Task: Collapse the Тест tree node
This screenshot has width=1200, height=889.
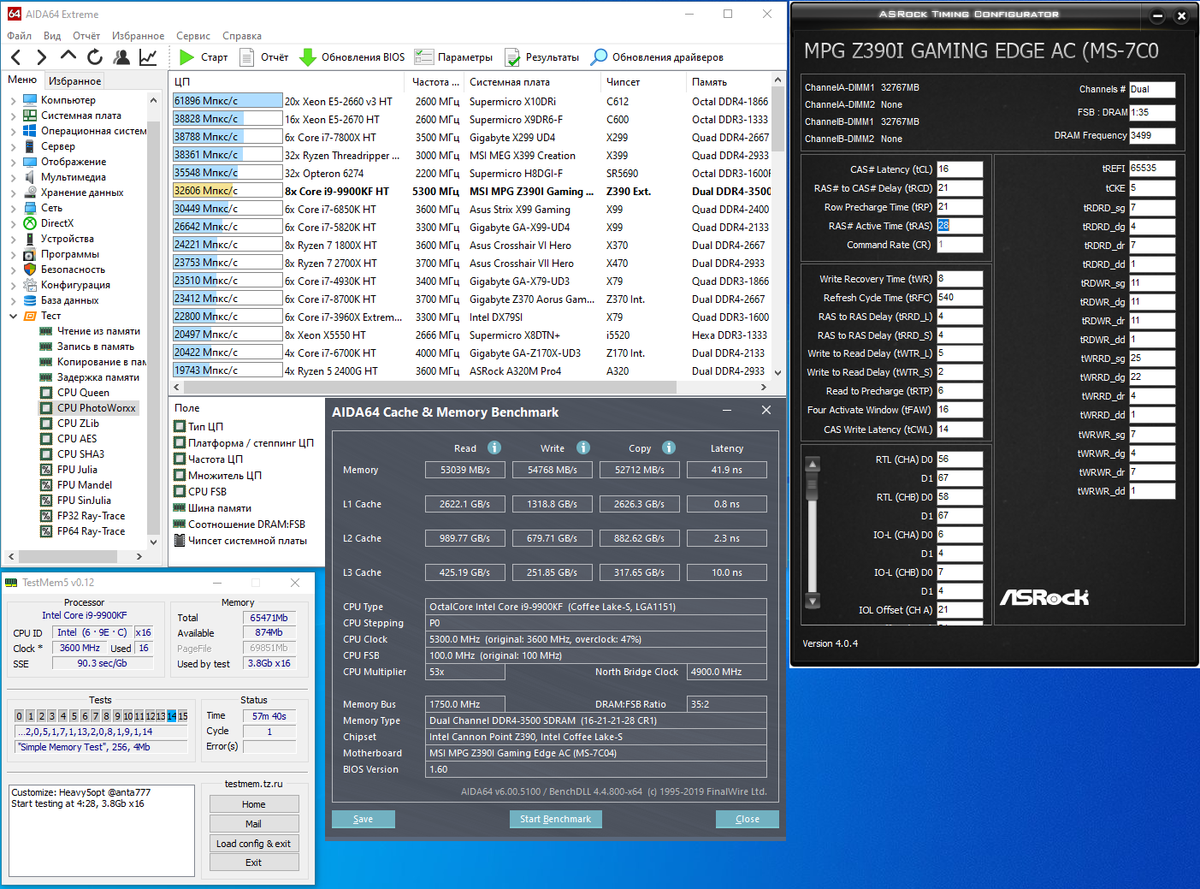Action: 13,316
